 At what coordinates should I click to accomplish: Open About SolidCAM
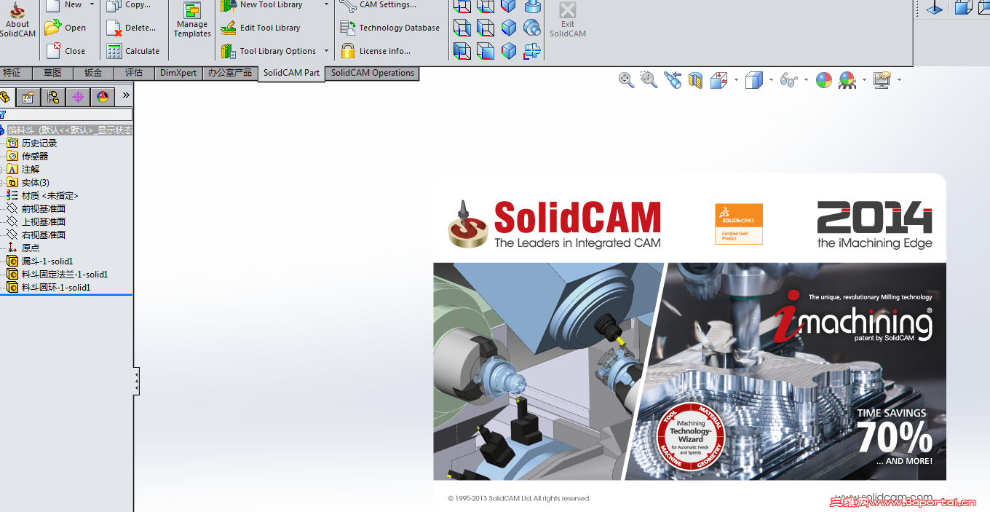click(x=17, y=20)
